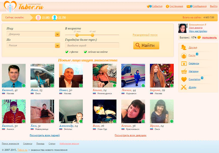Toggle the 'сейчас на сайте' checkbox
Image resolution: width=219 pixels, height=153 pixels.
[x=85, y=52]
